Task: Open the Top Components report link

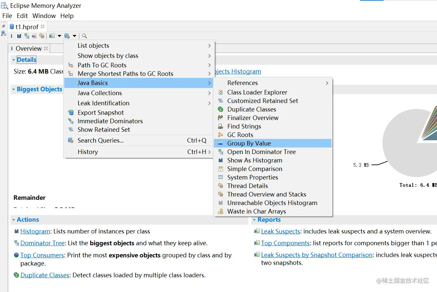Action: pyautogui.click(x=285, y=243)
